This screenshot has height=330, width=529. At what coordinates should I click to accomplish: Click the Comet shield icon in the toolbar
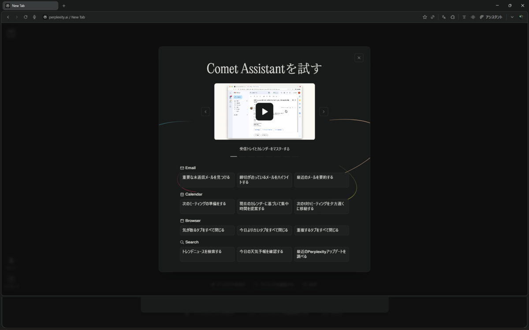click(x=453, y=17)
